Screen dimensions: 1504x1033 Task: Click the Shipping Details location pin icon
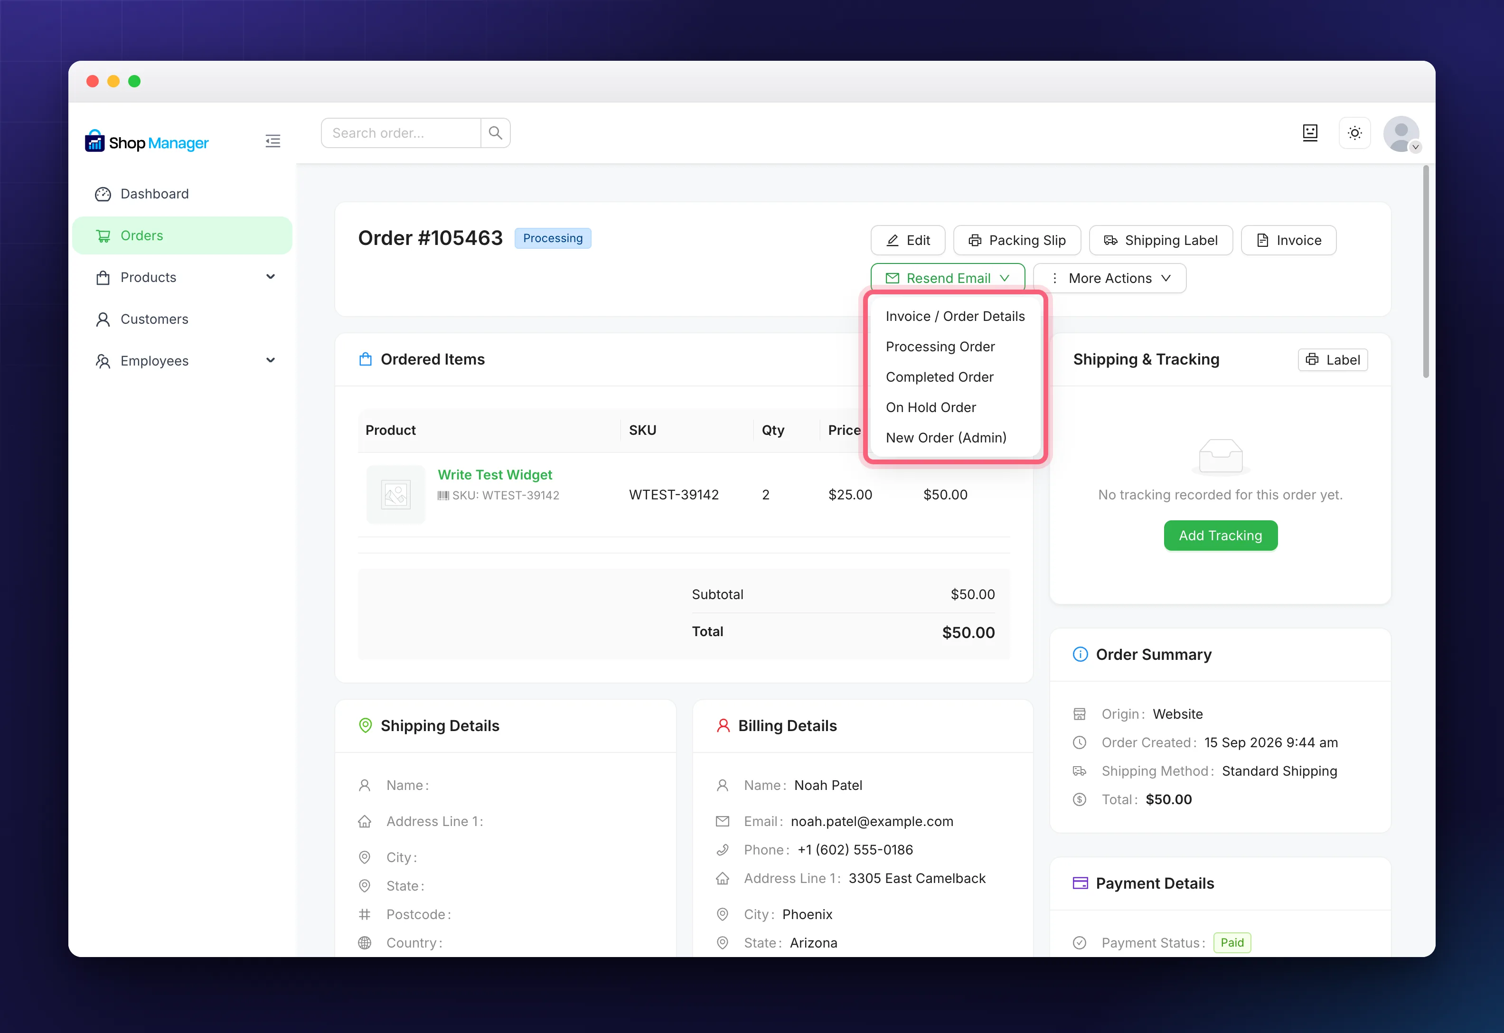[x=366, y=725]
